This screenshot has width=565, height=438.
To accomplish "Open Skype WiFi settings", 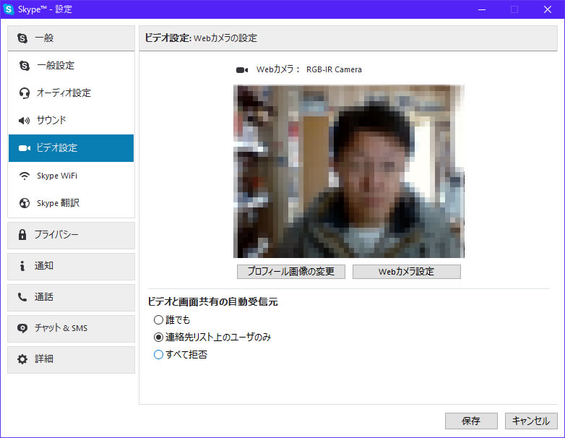I will pyautogui.click(x=71, y=176).
